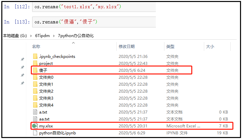Click the 文件夹1 folder icon
This screenshot has width=242, height=139.
35,84
